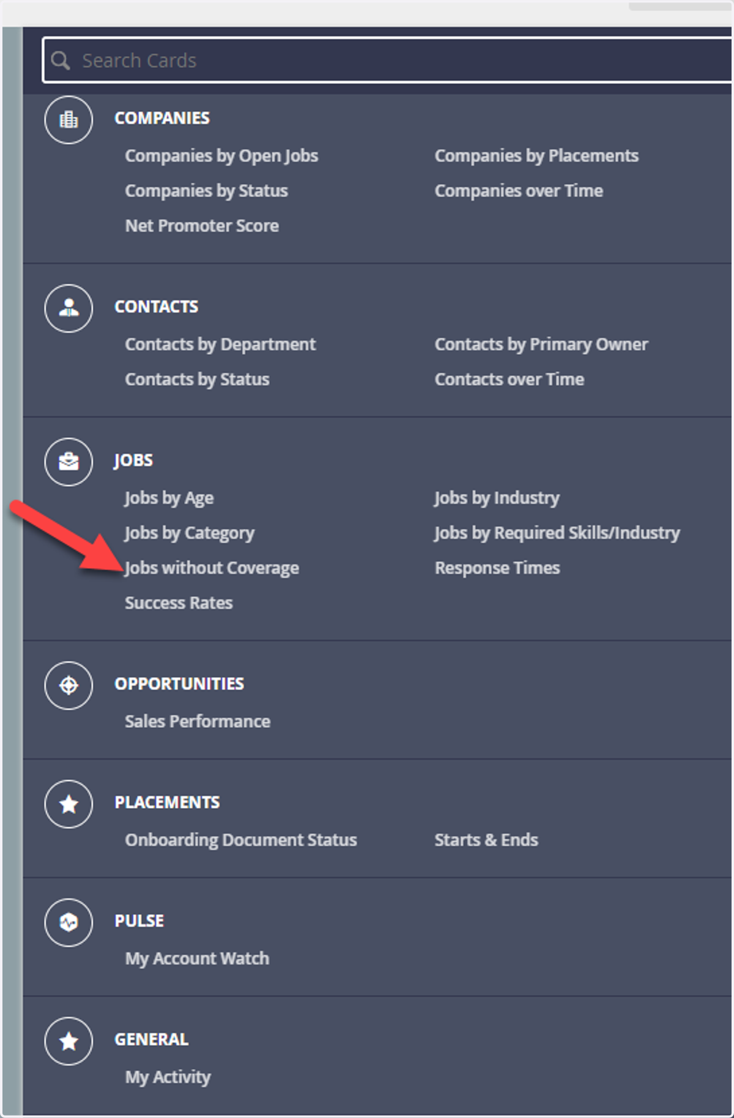Open Companies over Time card
Viewport: 734px width, 1118px height.
coord(519,191)
